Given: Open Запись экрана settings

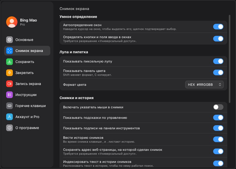Looking at the screenshot, I should 27,84.
